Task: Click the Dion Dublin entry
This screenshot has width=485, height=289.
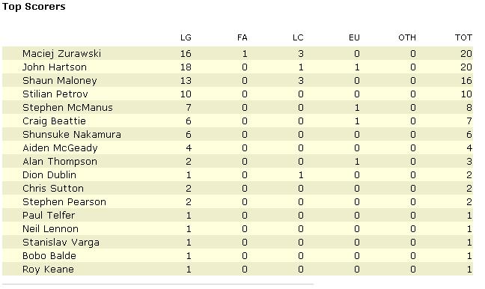Action: [x=49, y=175]
